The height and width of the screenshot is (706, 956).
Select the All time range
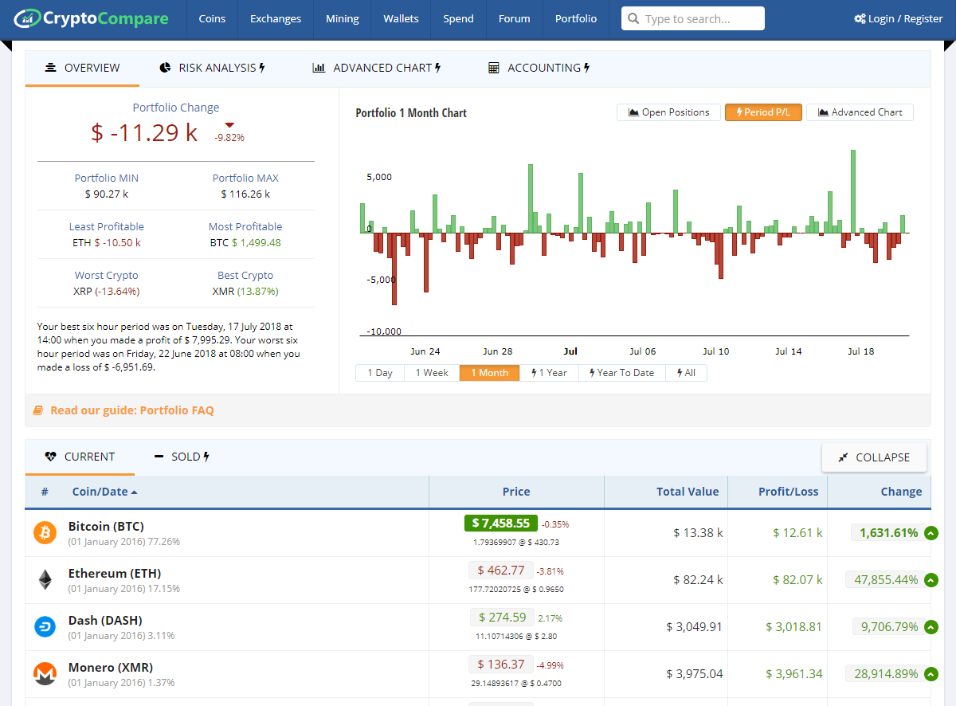pyautogui.click(x=686, y=371)
